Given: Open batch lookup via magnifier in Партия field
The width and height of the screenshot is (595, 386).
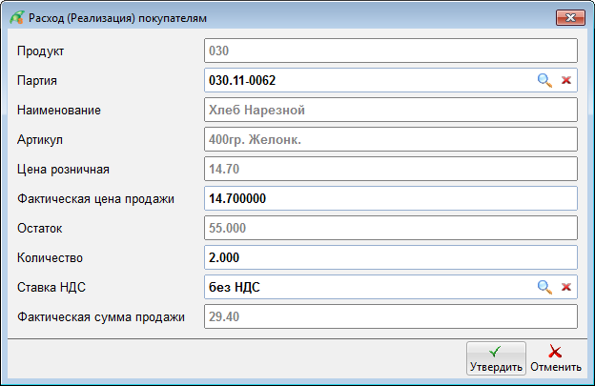Looking at the screenshot, I should click(544, 80).
